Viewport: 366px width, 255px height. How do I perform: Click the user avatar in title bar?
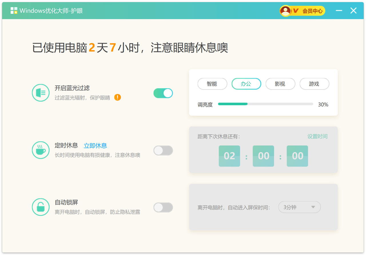pos(285,11)
